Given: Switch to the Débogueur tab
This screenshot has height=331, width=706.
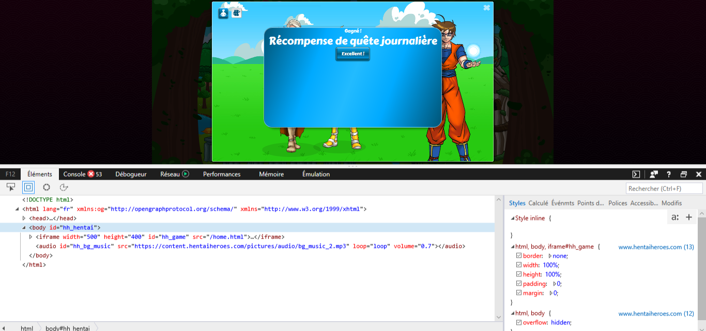Looking at the screenshot, I should pos(131,175).
